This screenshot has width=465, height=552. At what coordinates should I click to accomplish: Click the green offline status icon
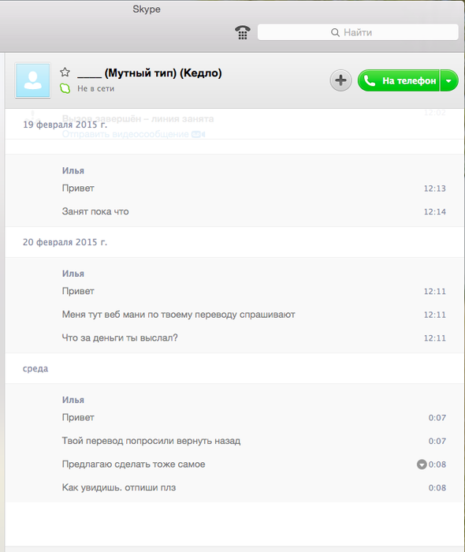pyautogui.click(x=65, y=88)
